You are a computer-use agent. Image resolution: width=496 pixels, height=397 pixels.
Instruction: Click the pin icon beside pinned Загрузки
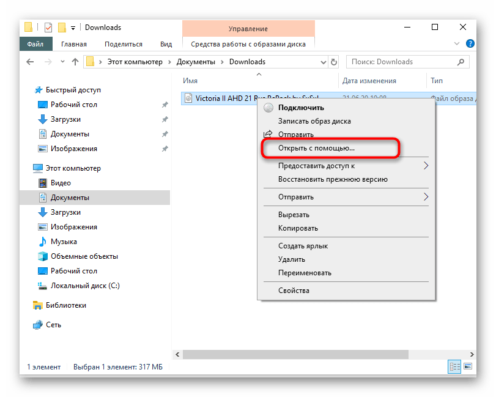[x=165, y=119]
